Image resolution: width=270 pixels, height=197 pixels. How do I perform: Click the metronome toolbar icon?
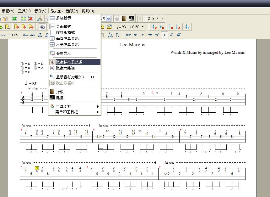109,27
